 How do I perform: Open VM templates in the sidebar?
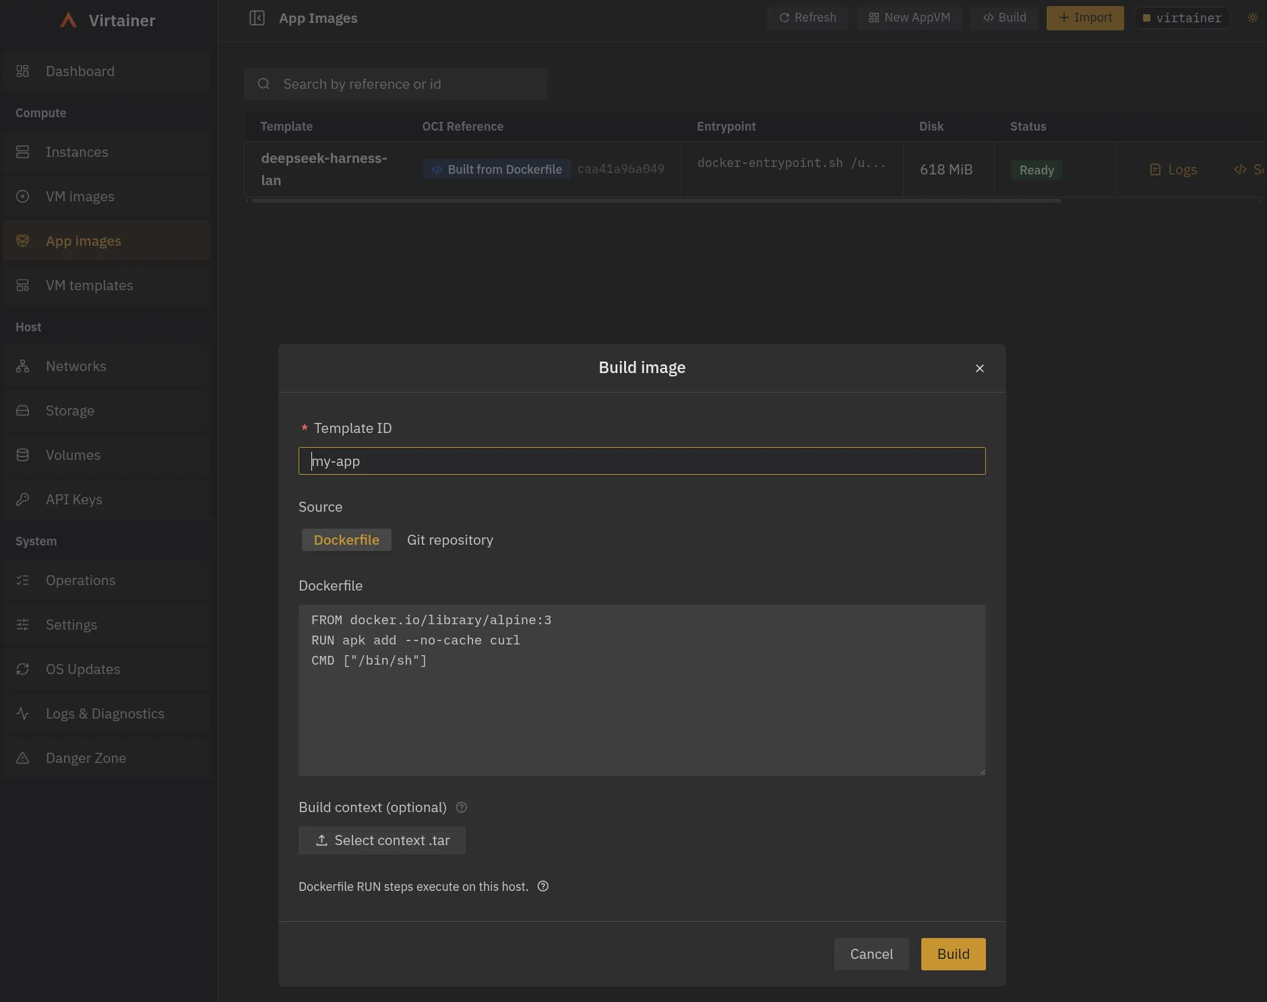click(106, 286)
